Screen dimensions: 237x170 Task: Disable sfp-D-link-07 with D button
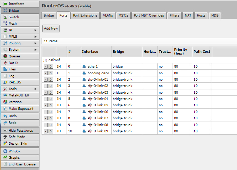(x=51, y=118)
